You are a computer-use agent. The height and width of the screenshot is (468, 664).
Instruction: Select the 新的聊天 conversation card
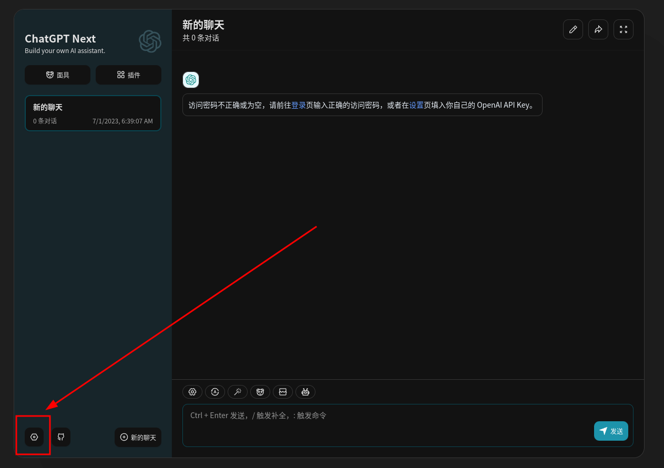click(x=93, y=113)
